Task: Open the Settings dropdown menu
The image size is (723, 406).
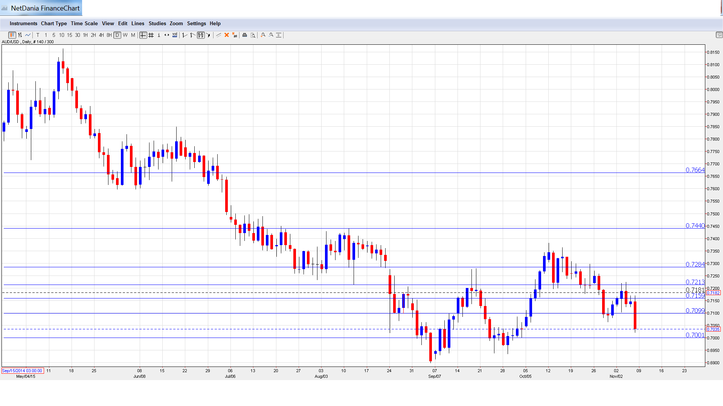Action: click(x=196, y=23)
